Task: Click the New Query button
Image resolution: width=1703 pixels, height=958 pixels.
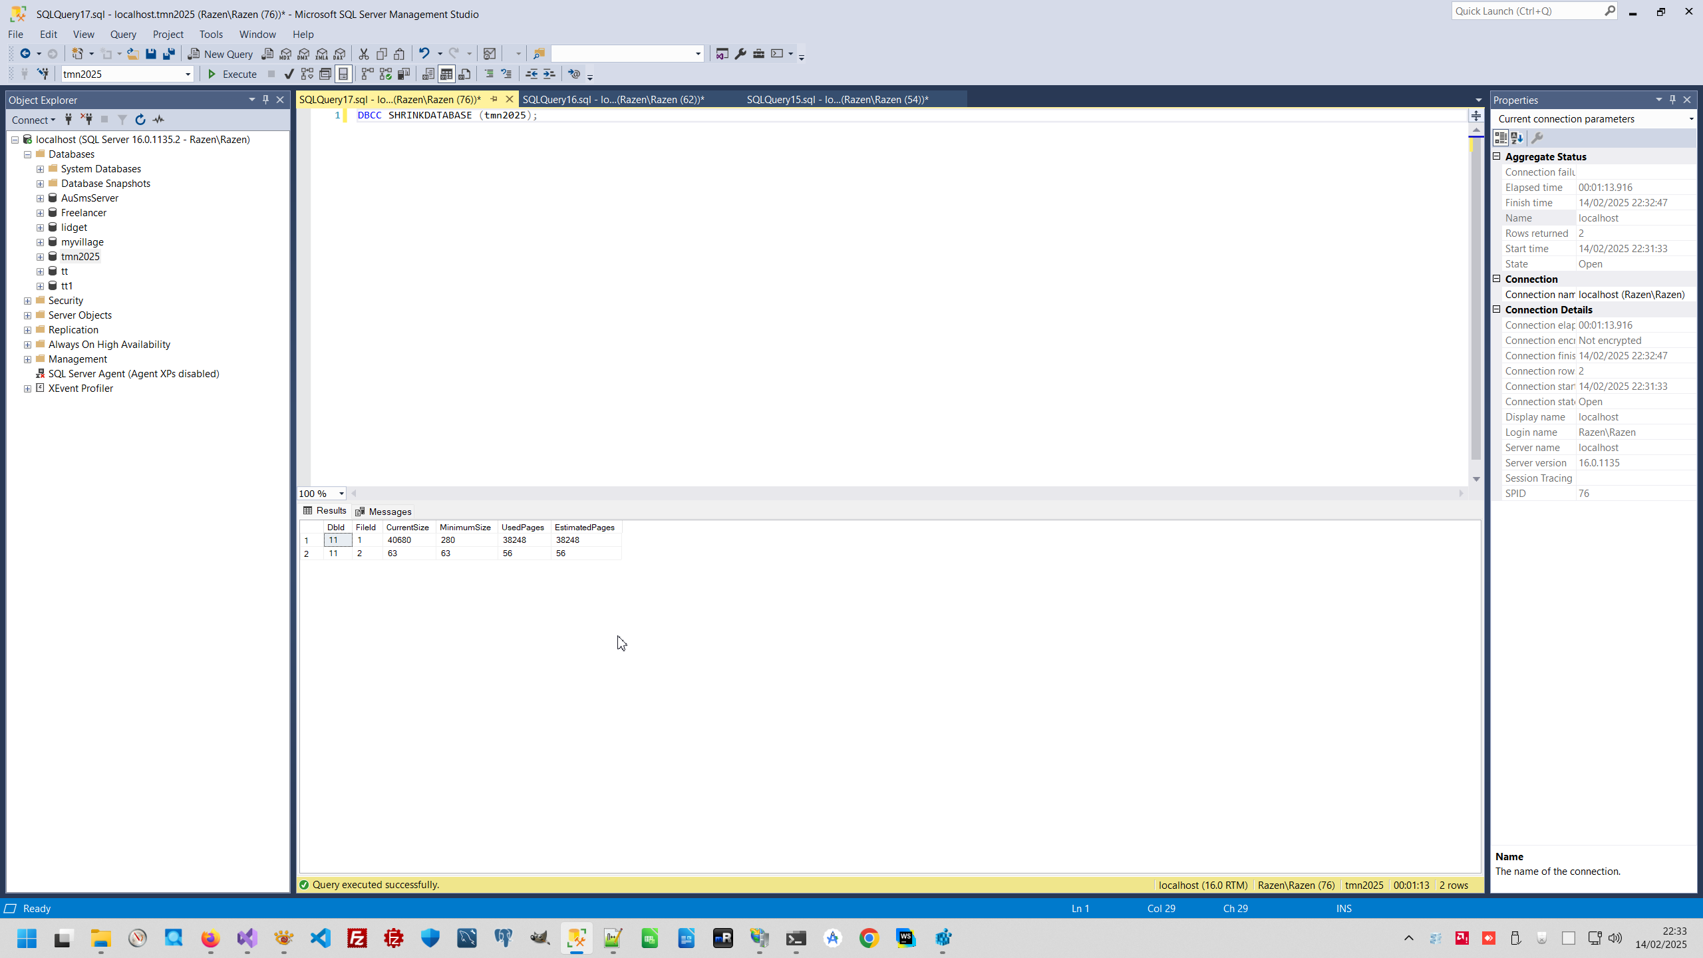Action: (220, 54)
